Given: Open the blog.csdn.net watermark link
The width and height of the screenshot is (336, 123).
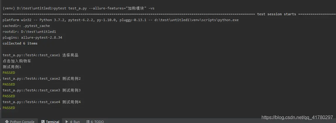Looking at the screenshot, I should [x=297, y=117].
